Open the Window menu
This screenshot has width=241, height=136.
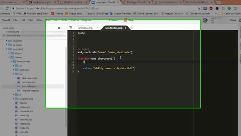[x=75, y=20]
